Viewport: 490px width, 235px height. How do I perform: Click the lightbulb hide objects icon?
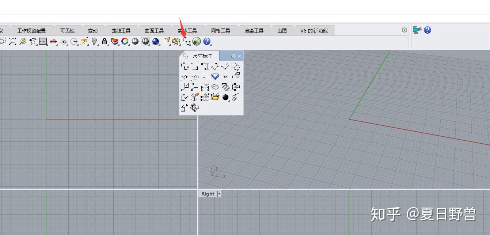coord(94,41)
